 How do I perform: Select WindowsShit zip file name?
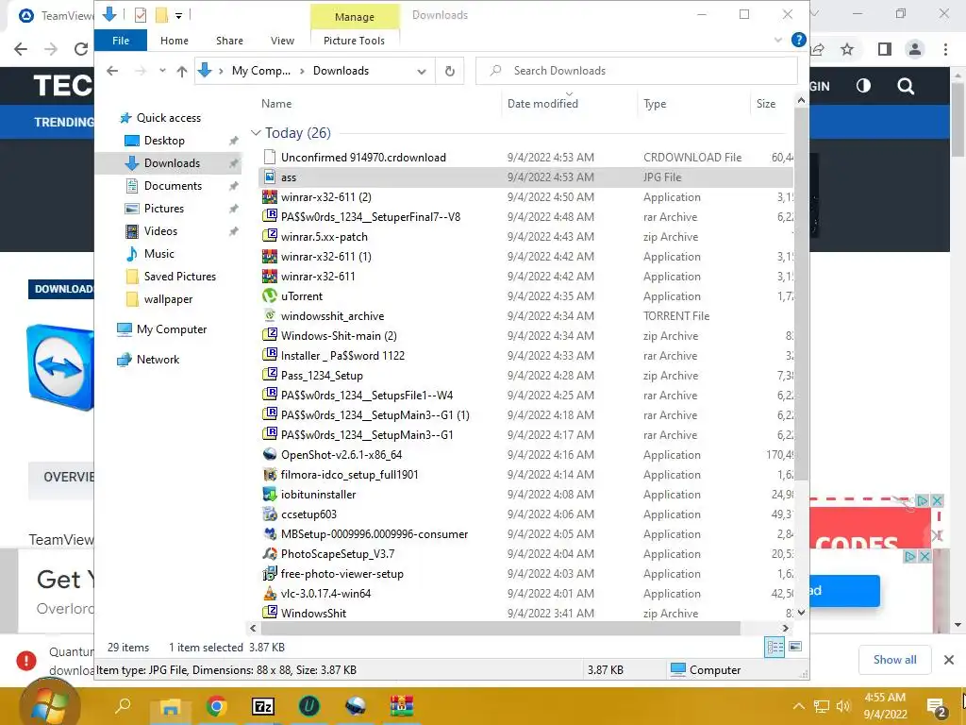click(313, 614)
